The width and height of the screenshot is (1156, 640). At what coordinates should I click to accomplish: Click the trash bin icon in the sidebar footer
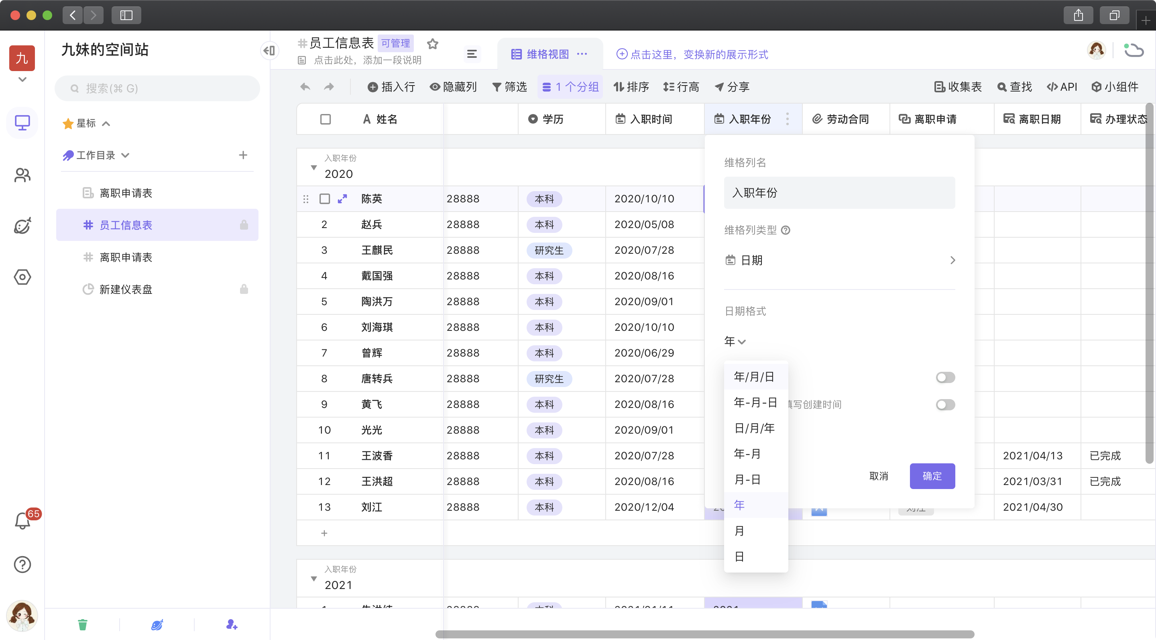coord(83,624)
